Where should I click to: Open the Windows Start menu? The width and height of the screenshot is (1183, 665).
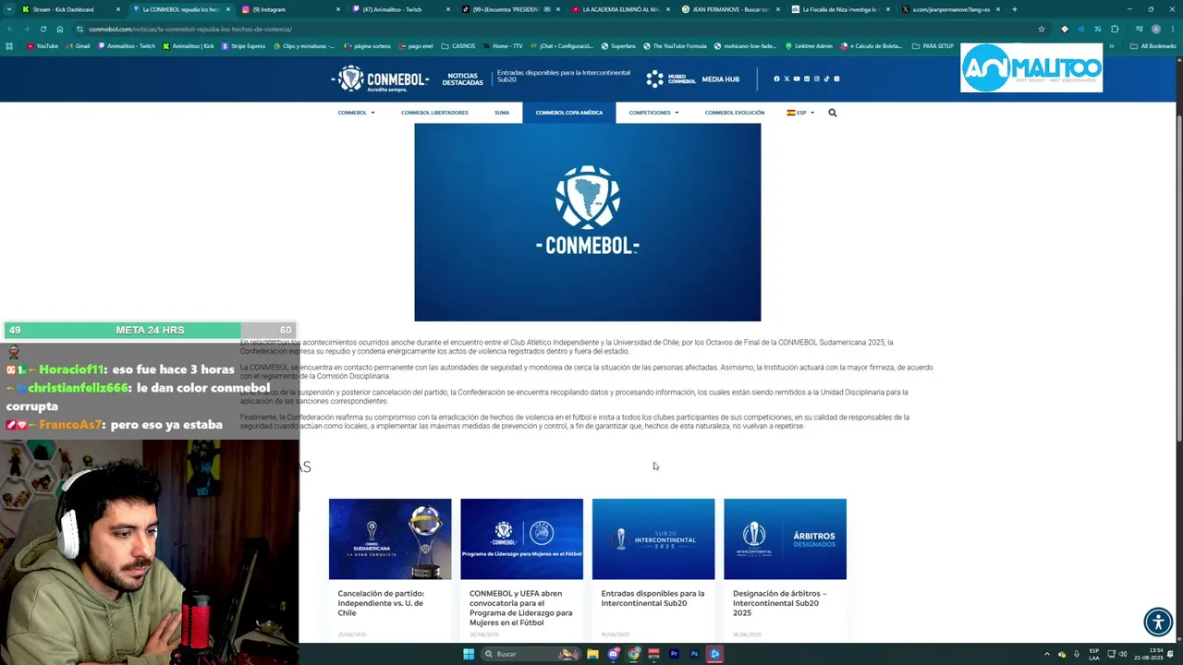point(469,654)
